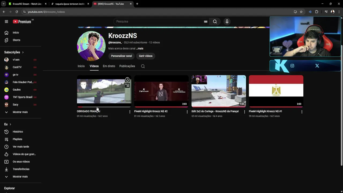Expand Mostrar mais under Eu section
Viewport: 343px width, 193px height.
tap(21, 177)
